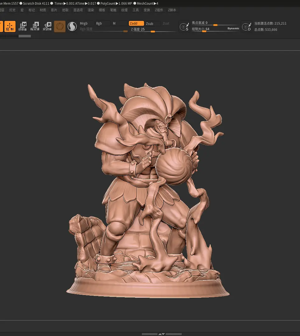Enable the M material channel
The image size is (300, 336).
tap(119, 23)
